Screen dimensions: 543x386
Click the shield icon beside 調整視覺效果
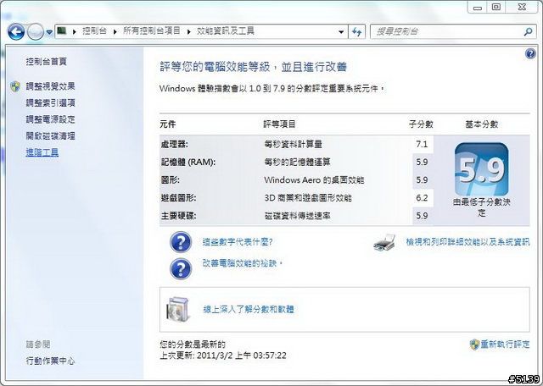pyautogui.click(x=15, y=86)
